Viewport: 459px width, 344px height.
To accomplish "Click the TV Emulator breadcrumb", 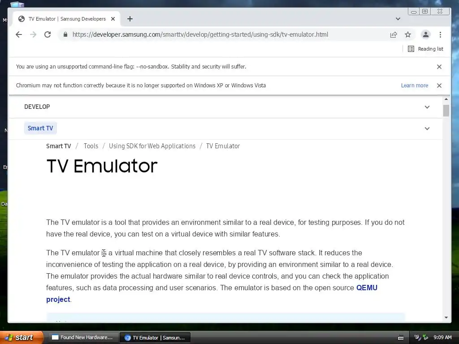I will coord(223,146).
